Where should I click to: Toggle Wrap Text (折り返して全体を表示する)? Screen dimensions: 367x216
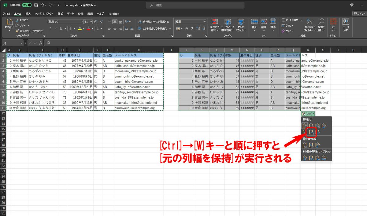(153, 22)
